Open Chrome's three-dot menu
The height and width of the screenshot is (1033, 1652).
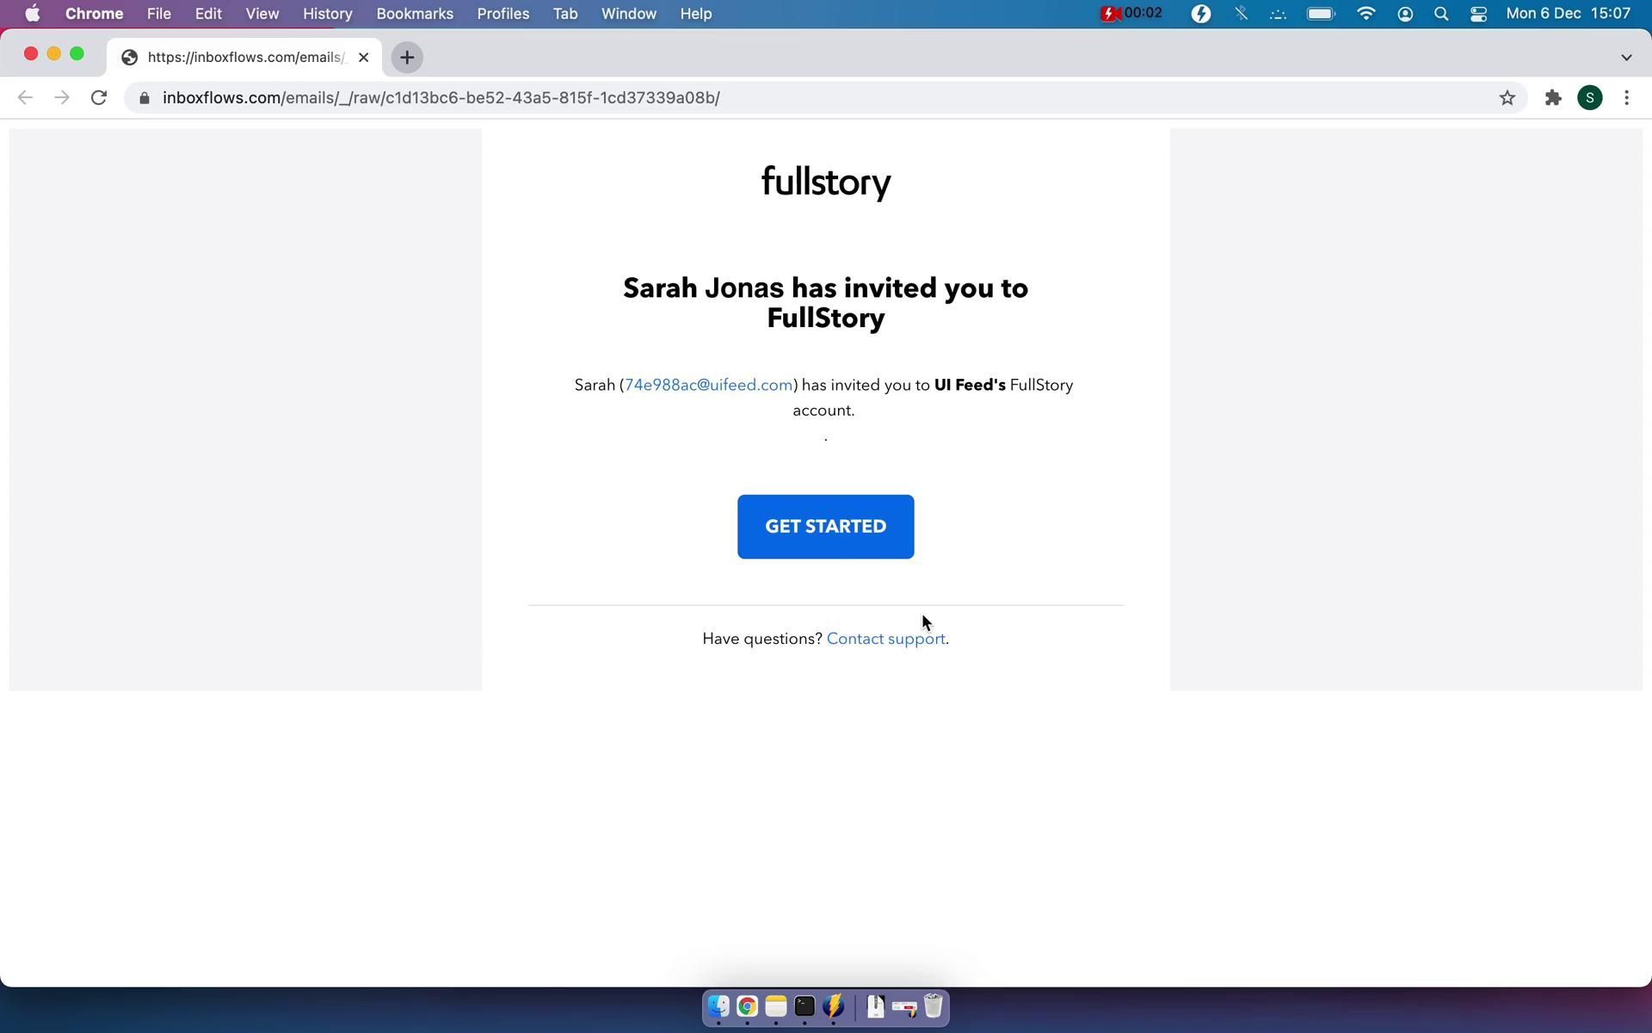click(x=1626, y=98)
